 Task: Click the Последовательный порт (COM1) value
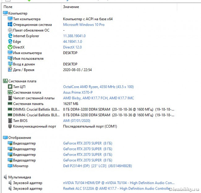point(90,127)
